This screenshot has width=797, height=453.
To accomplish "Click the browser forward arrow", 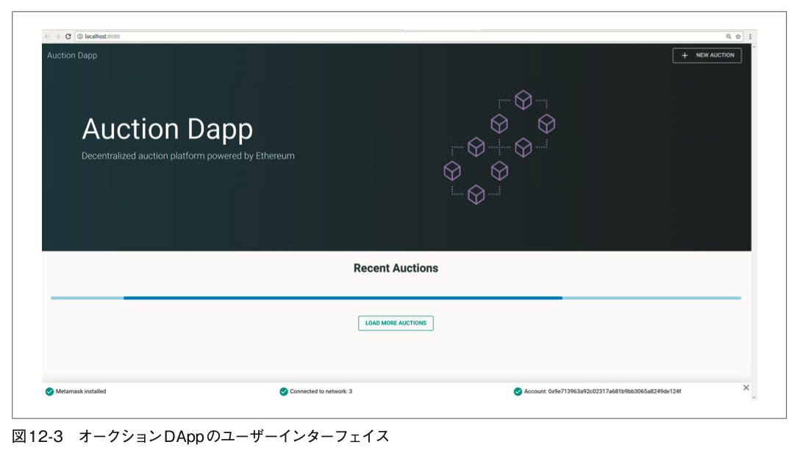I will [x=57, y=37].
